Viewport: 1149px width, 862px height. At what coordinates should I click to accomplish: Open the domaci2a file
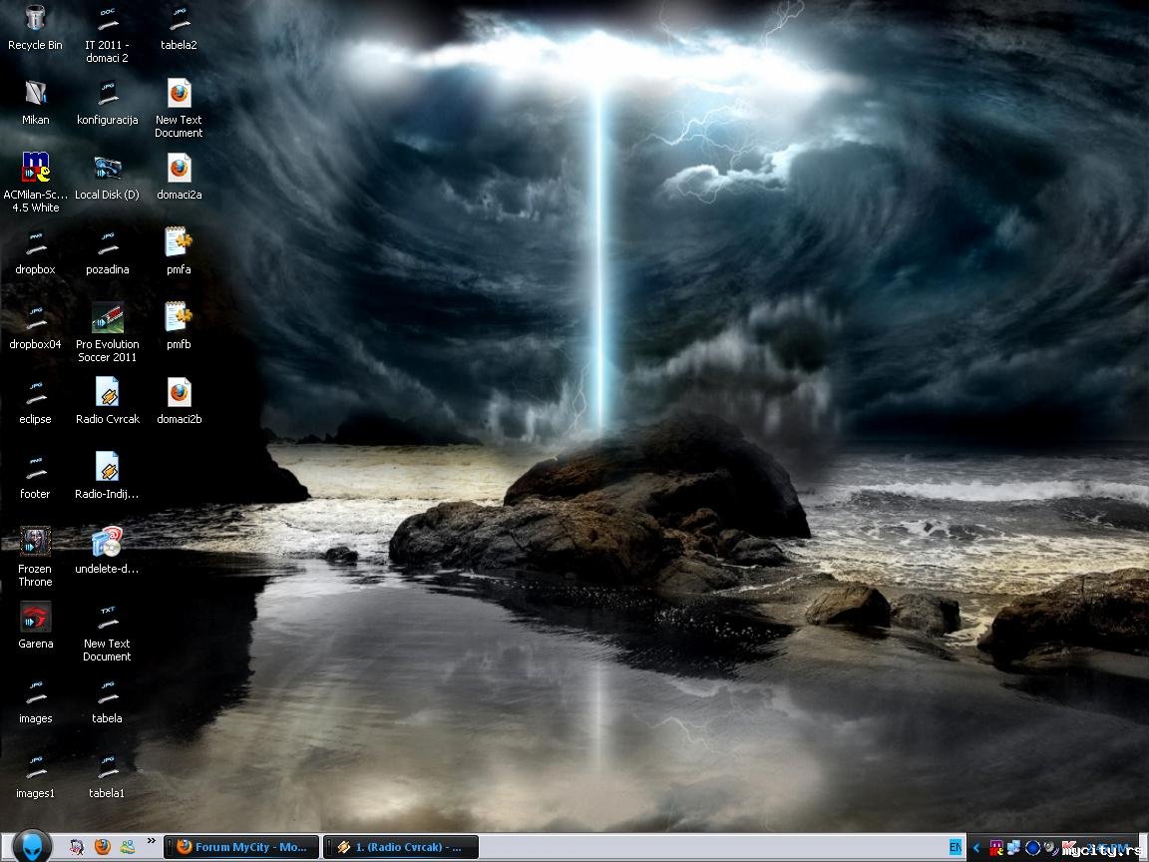click(x=179, y=177)
